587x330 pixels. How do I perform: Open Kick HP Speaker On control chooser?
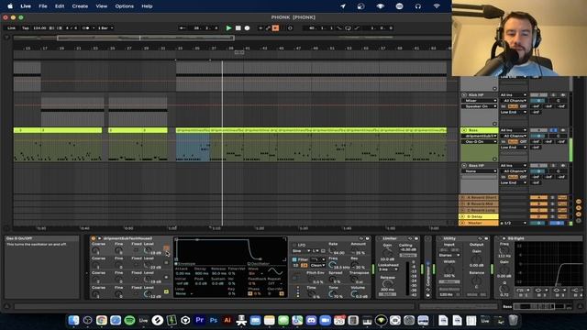(x=479, y=106)
